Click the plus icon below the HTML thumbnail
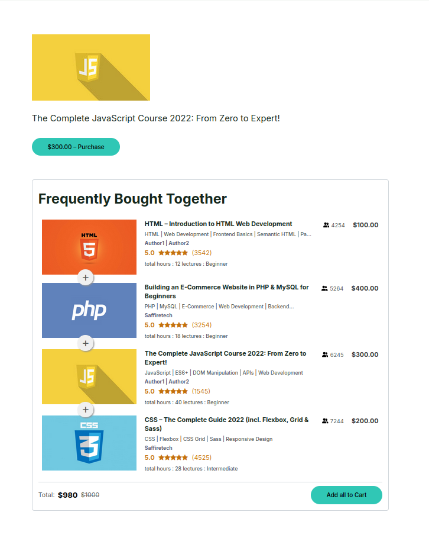Screen dimensions: 429x538 point(86,277)
